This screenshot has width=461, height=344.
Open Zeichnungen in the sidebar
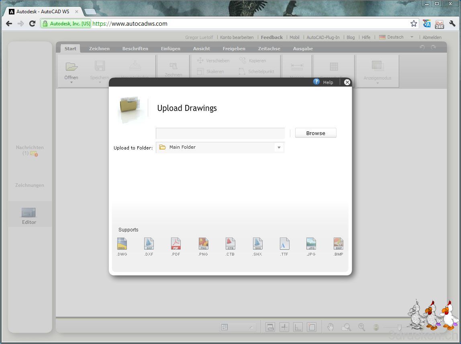[30, 185]
